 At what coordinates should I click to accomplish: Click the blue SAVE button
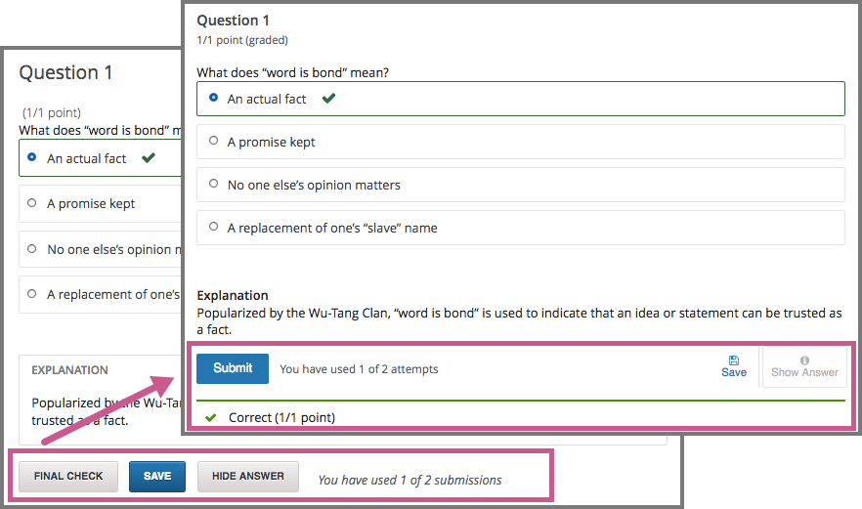(157, 477)
